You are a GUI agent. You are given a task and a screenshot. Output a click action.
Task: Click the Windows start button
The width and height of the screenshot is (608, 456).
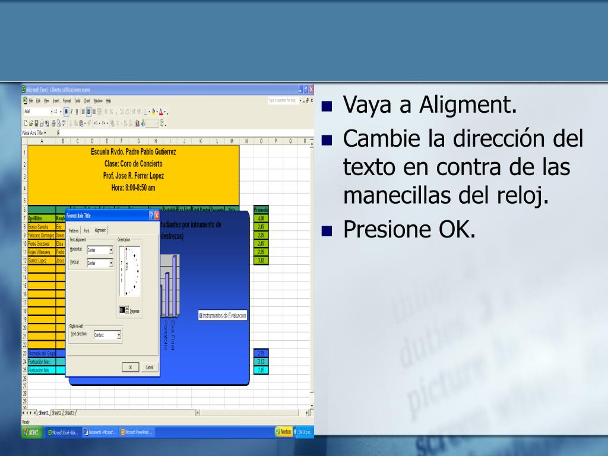[x=32, y=432]
